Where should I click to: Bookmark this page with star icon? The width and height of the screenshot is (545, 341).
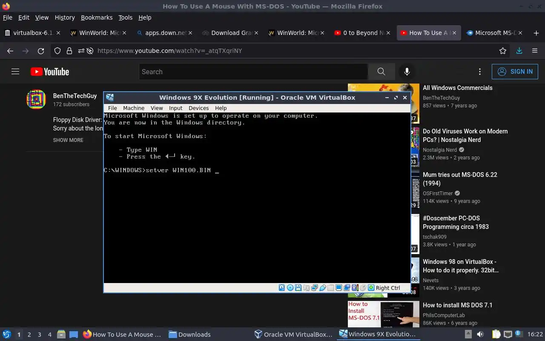click(503, 51)
